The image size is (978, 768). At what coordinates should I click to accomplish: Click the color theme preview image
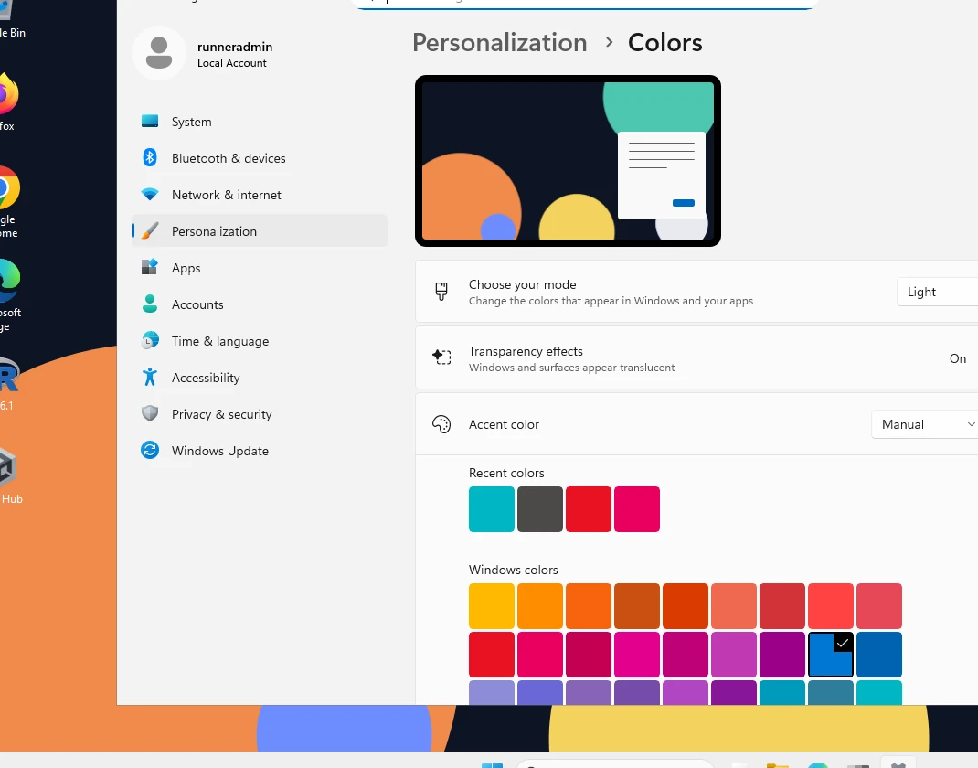tap(568, 161)
